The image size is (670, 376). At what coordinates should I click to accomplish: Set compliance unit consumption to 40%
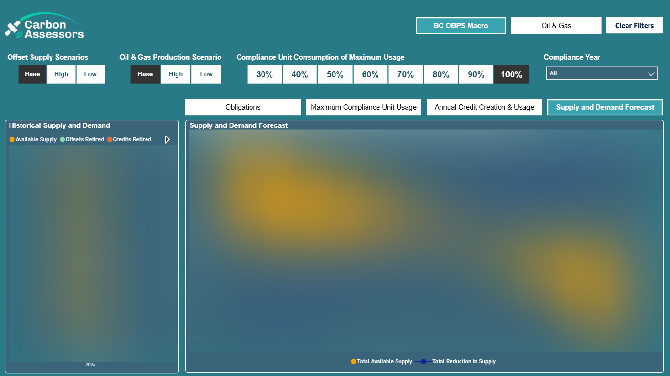pyautogui.click(x=300, y=74)
